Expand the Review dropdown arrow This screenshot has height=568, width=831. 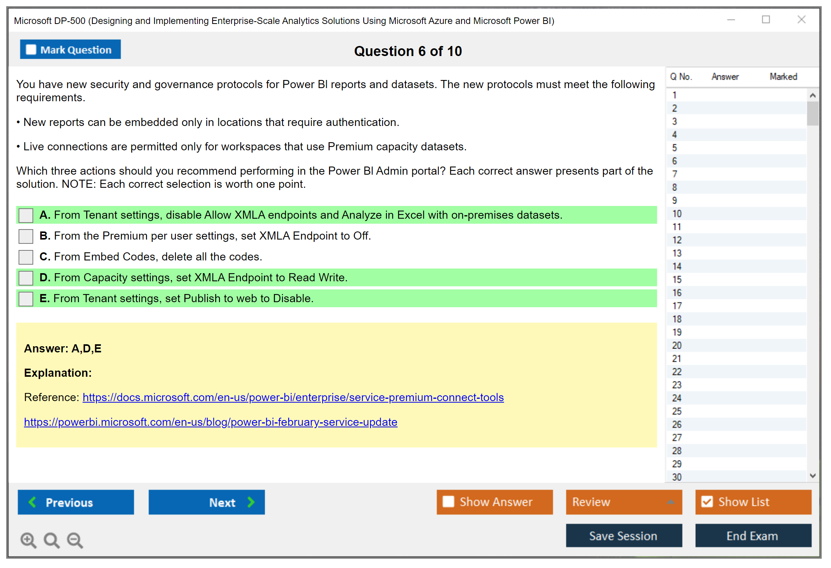[671, 502]
